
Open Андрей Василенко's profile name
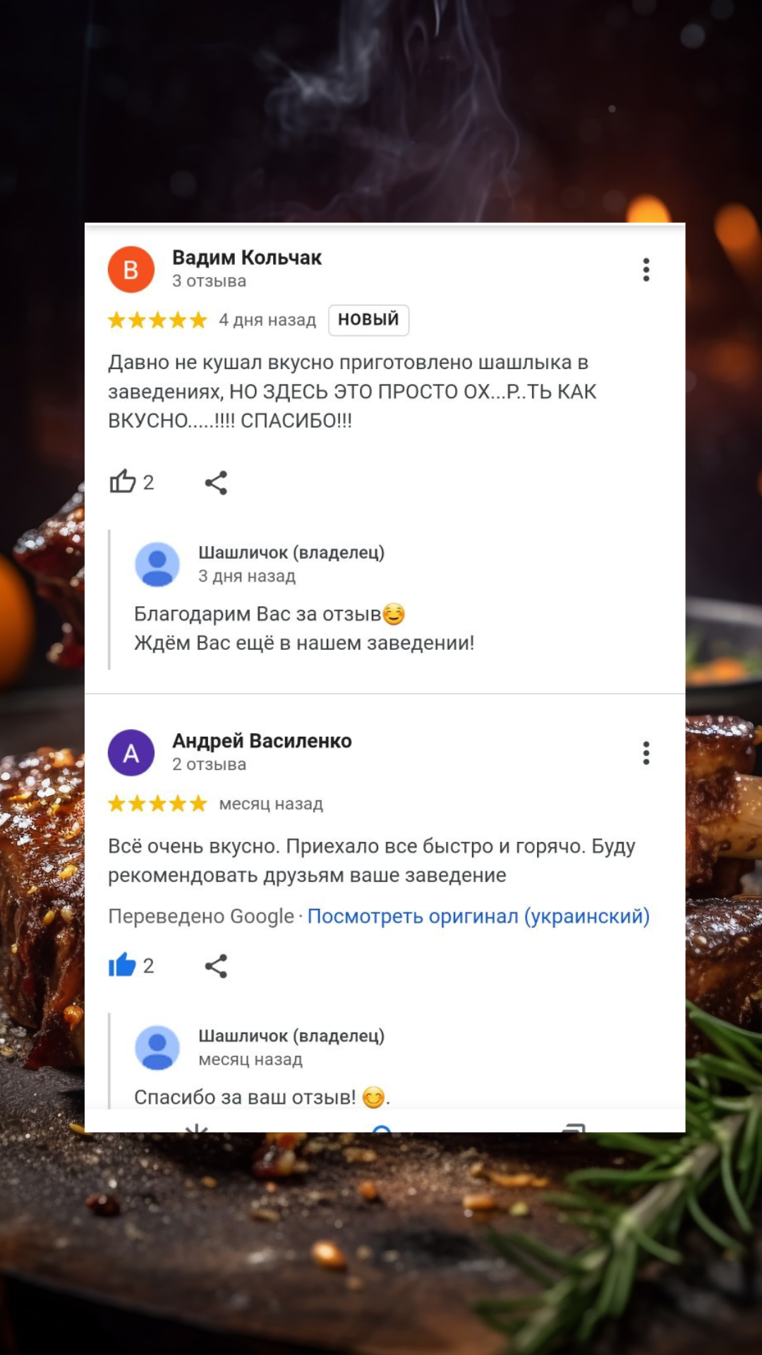[x=262, y=741]
